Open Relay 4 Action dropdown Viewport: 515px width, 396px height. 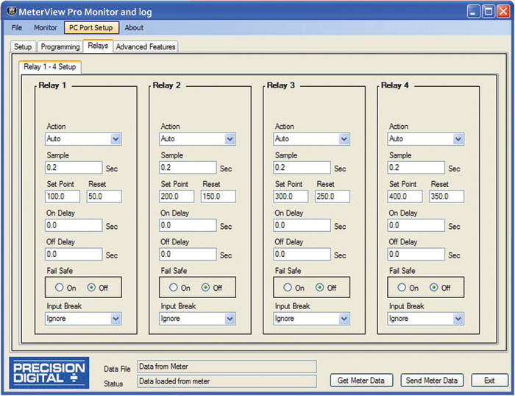(x=458, y=139)
